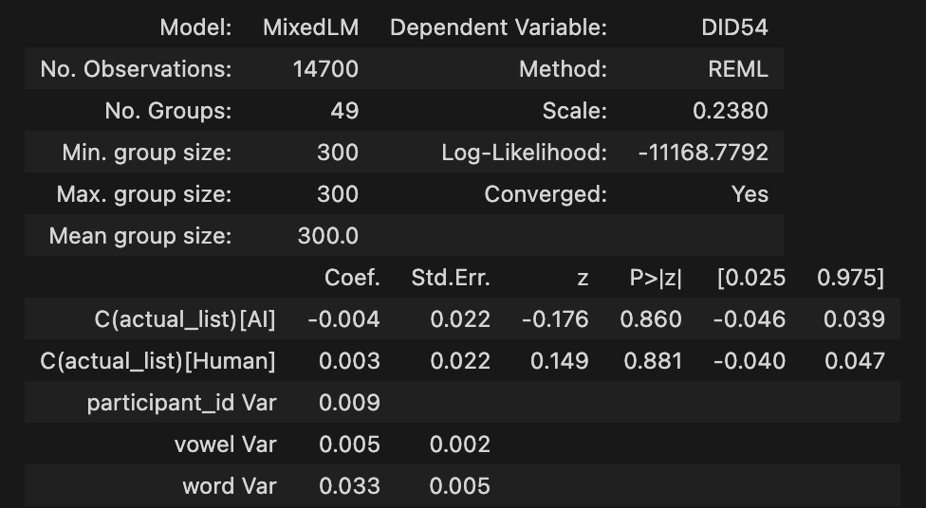
Task: Click the C(actual_list)[AI] row label
Action: [x=185, y=319]
